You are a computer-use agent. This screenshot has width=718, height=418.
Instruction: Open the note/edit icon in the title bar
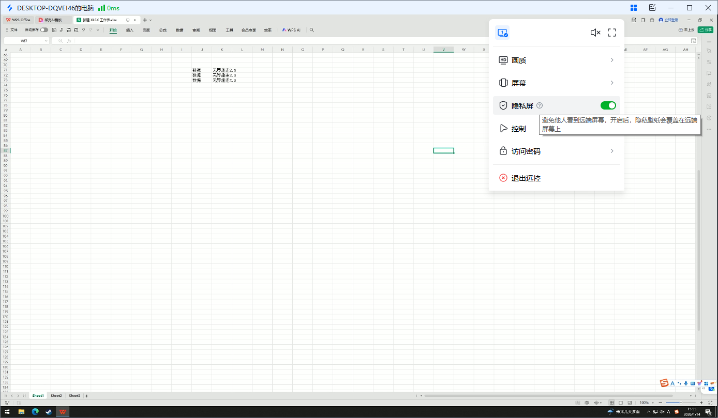click(652, 8)
